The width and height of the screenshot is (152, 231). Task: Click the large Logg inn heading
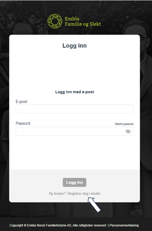(x=75, y=46)
